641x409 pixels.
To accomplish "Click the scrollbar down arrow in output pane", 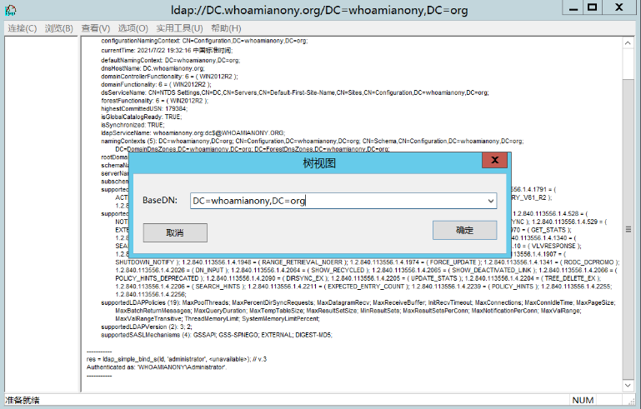I will coord(628,386).
